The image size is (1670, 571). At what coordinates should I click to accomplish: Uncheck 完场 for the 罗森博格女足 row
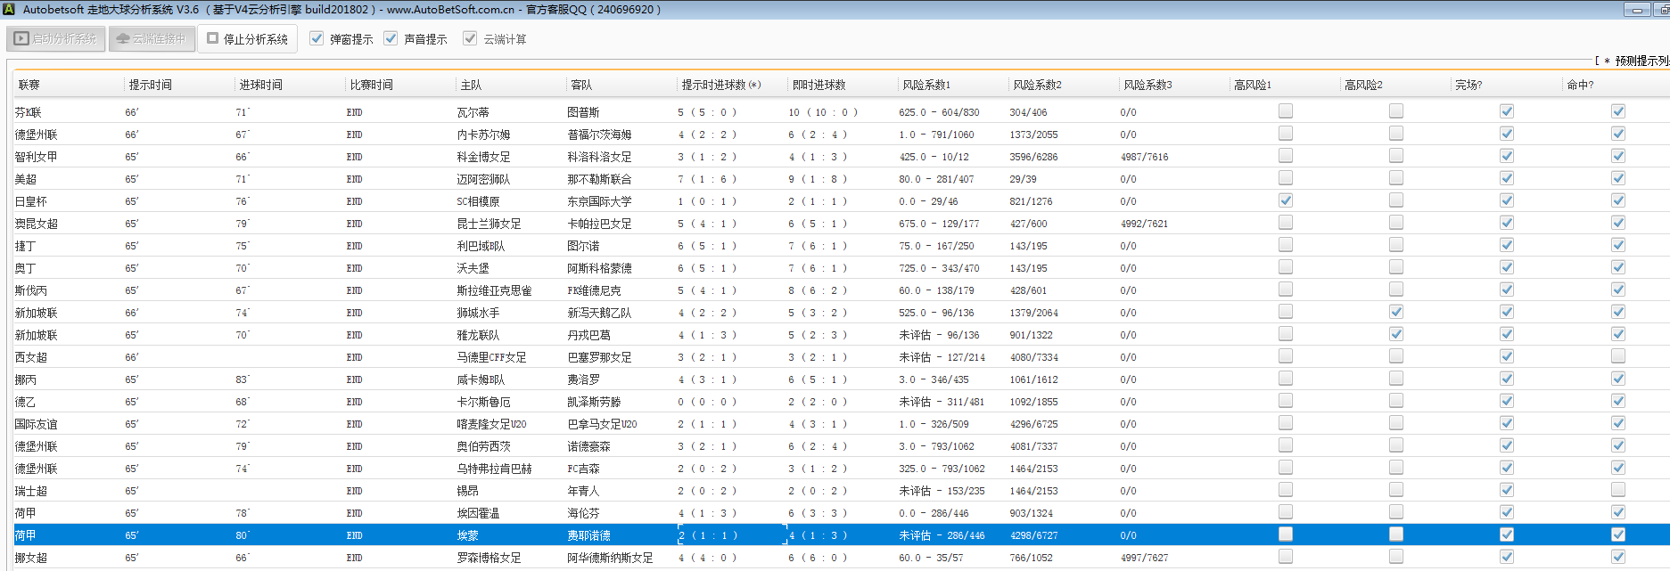coord(1506,557)
